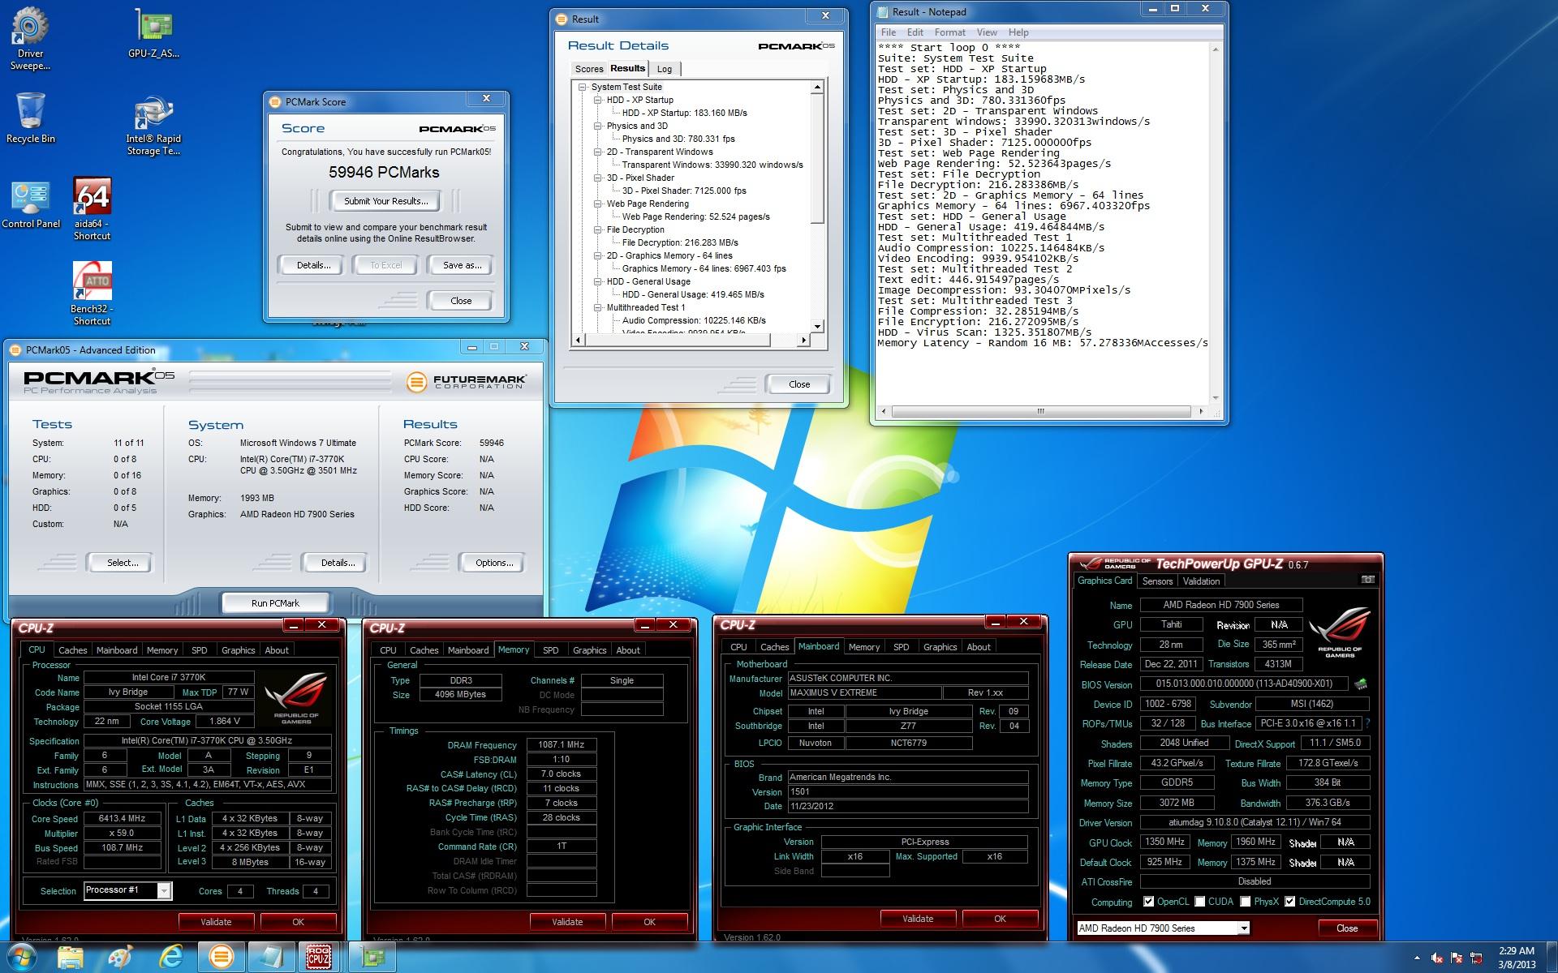
Task: Toggle the CUDA checkbox in GPU-Z
Action: coord(1200,902)
